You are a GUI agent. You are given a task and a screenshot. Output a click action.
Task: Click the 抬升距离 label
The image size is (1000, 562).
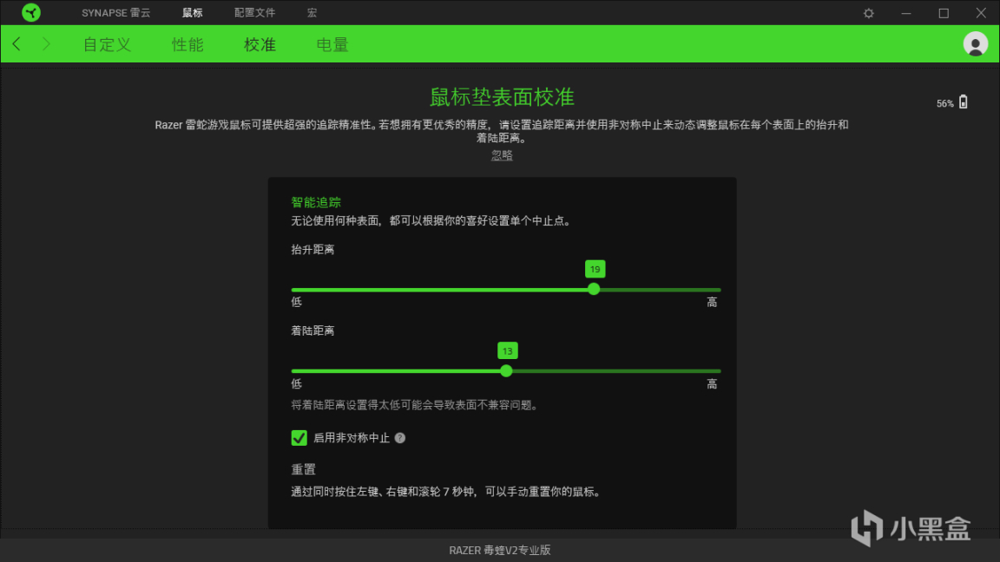(312, 249)
